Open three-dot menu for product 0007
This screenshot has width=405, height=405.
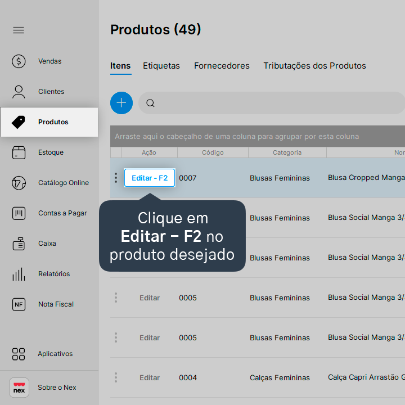click(116, 178)
